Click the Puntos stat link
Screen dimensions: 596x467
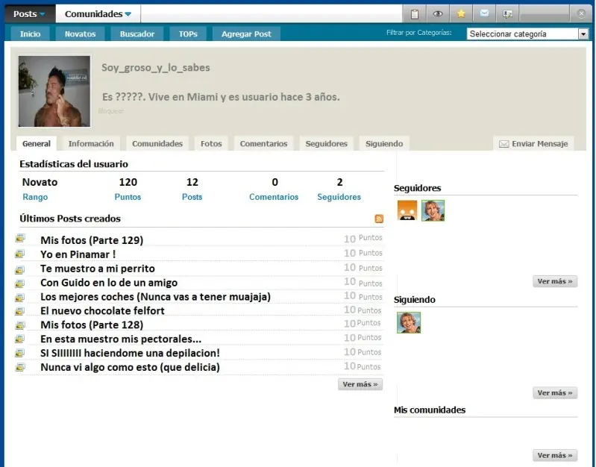128,197
